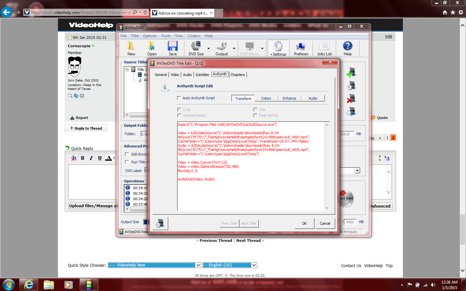Viewport: 466px width, 291px height.
Task: Click the bold B icon in Quick Reply
Action: 83,158
